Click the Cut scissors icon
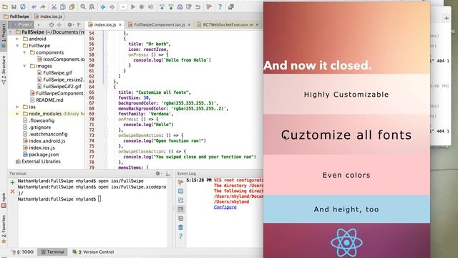This screenshot has width=458, height=258. click(x=54, y=6)
